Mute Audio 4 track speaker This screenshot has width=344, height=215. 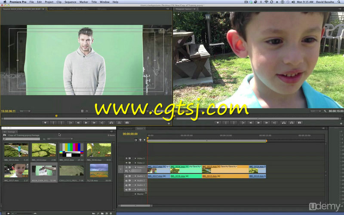tap(126, 190)
